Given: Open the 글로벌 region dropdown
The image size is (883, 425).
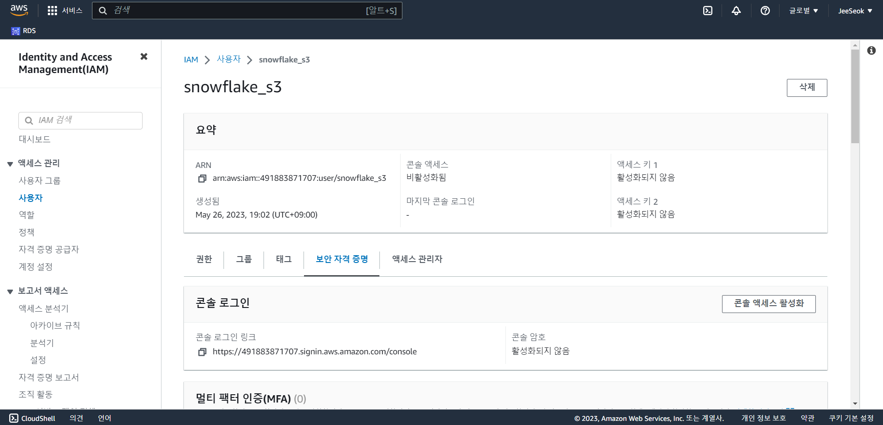Looking at the screenshot, I should [803, 11].
